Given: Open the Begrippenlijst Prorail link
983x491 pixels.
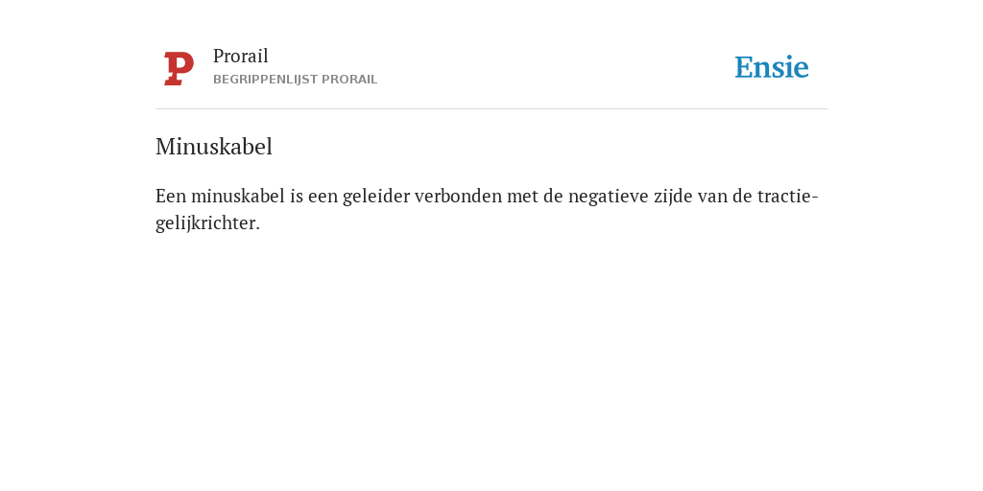Looking at the screenshot, I should (296, 80).
